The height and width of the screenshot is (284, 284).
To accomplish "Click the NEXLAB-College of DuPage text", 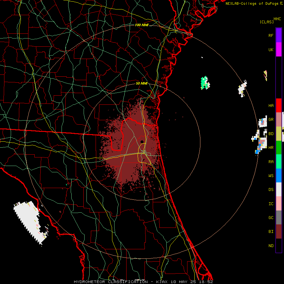I will [252, 3].
